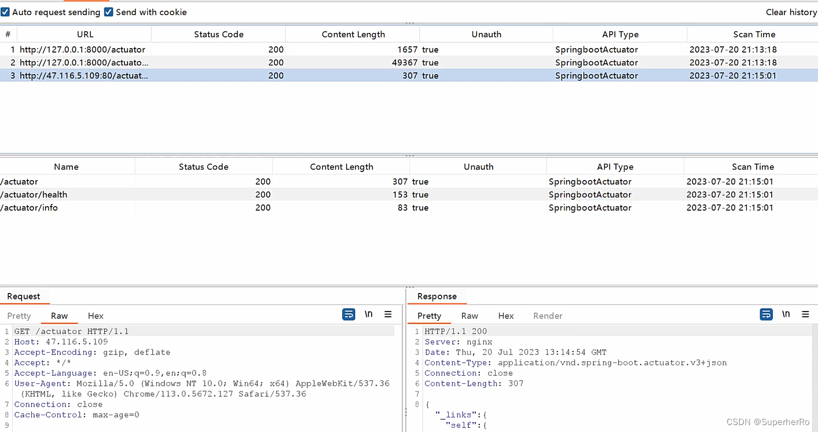Clear history button
The height and width of the screenshot is (432, 818).
(x=791, y=12)
